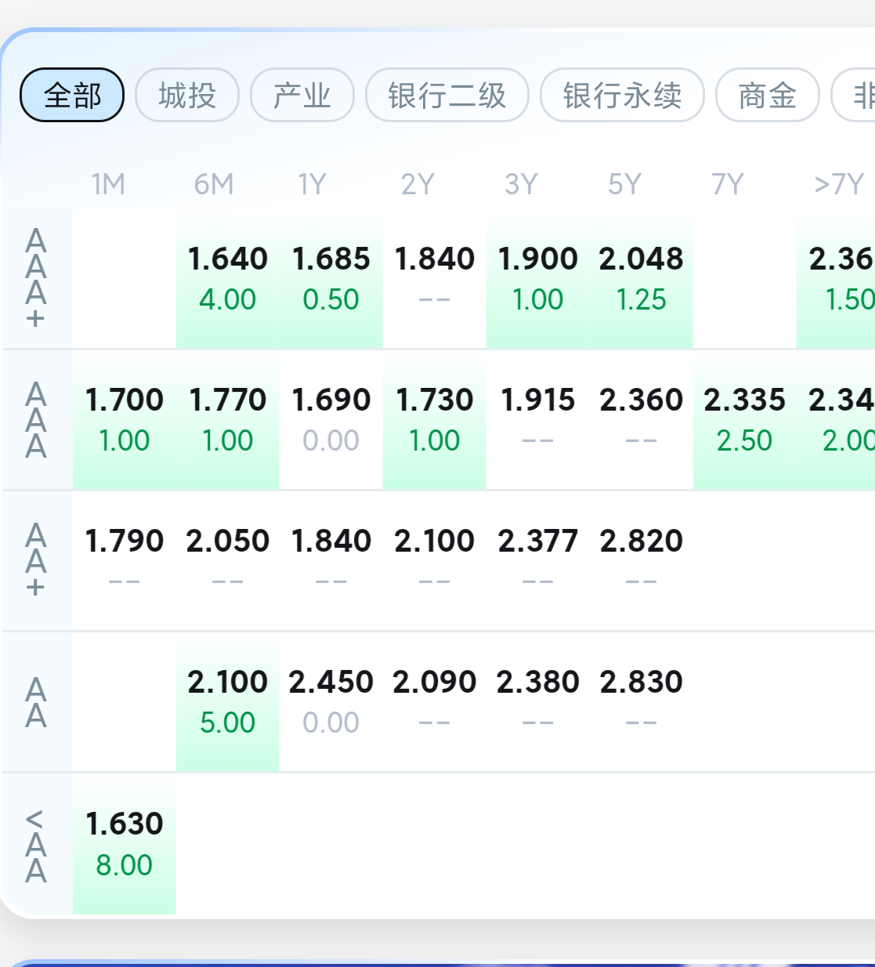Choose the 银行永续 filter tab

[x=623, y=96]
